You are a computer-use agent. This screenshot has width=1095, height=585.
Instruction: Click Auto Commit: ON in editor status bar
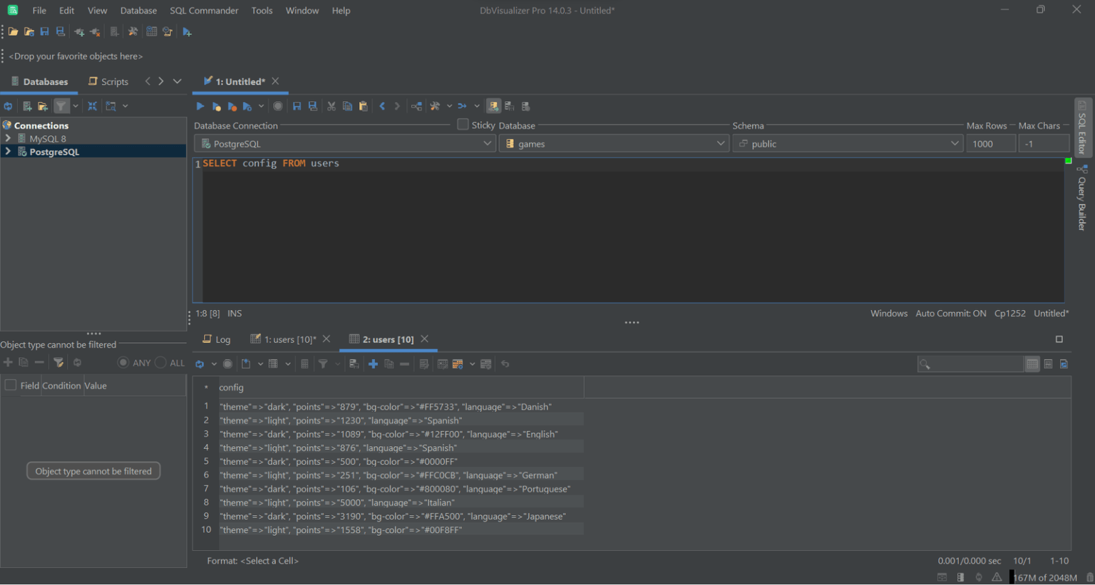(x=951, y=314)
